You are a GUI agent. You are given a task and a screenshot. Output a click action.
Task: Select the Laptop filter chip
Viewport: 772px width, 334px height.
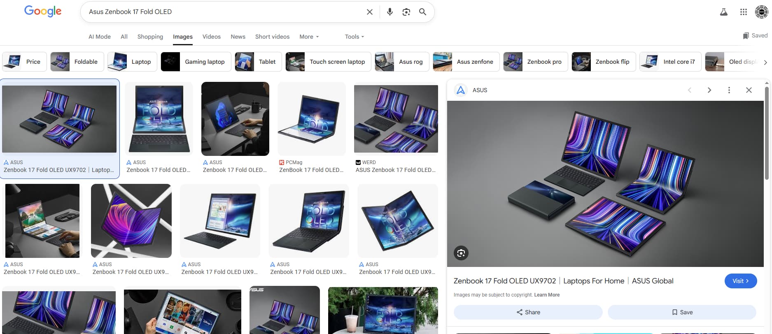132,62
